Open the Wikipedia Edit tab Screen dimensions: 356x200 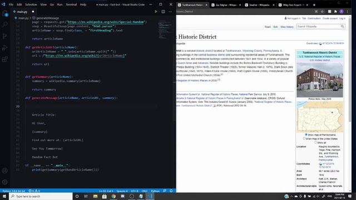(x=275, y=27)
